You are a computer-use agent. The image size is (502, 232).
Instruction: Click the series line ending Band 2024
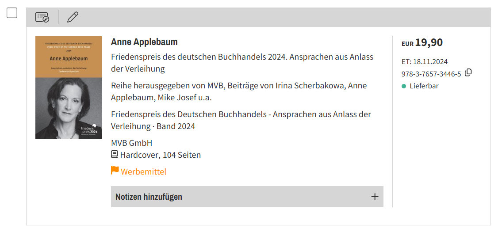(x=241, y=120)
